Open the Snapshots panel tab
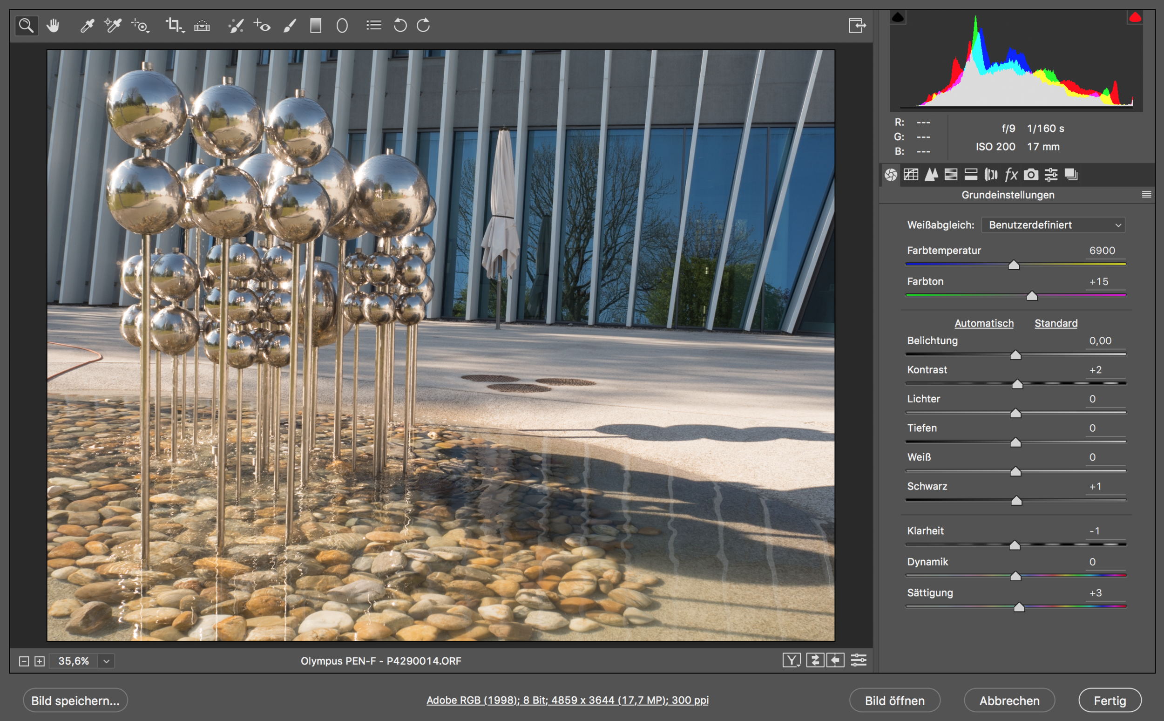Image resolution: width=1164 pixels, height=721 pixels. [x=1071, y=175]
